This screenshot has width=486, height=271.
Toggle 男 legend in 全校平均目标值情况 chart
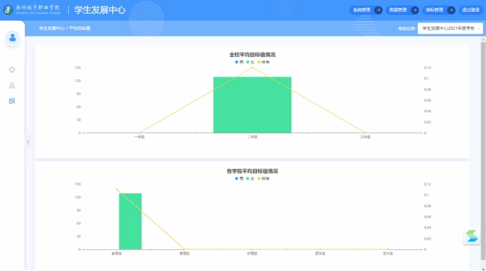click(x=239, y=62)
